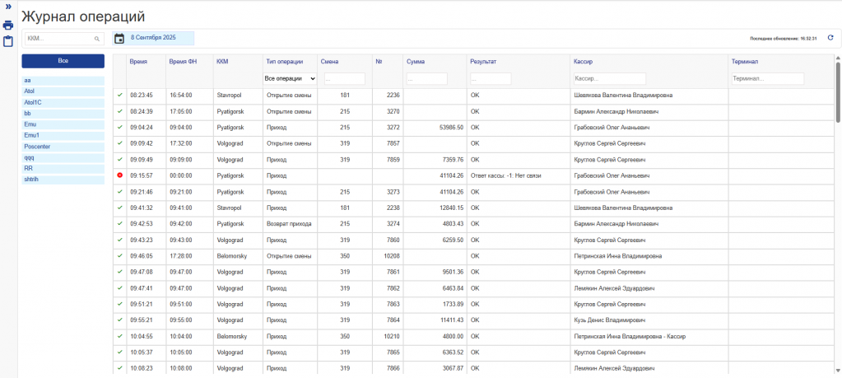Expand the collapsed left sidebar
Viewport: 842px width, 378px height.
point(7,6)
